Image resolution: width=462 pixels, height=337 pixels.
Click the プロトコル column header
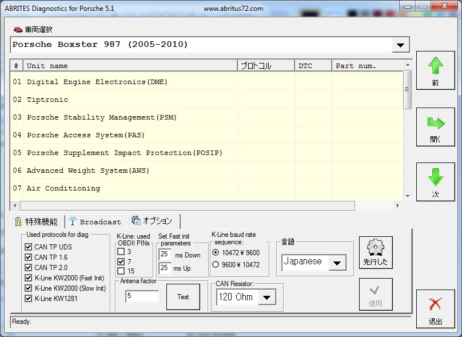266,65
